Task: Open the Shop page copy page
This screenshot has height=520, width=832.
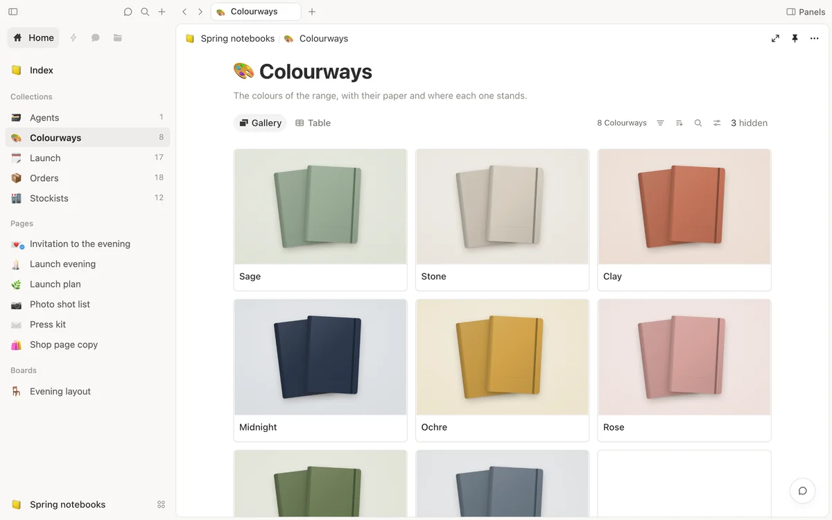Action: 87,345
